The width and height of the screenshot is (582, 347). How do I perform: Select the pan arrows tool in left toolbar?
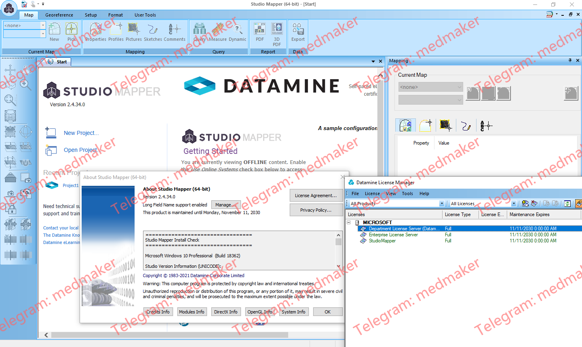tap(11, 70)
